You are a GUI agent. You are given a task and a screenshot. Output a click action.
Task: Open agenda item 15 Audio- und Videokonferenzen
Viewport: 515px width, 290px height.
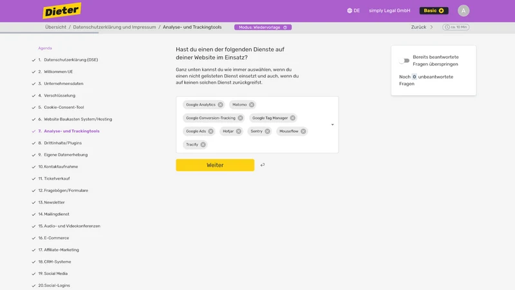[x=70, y=226]
